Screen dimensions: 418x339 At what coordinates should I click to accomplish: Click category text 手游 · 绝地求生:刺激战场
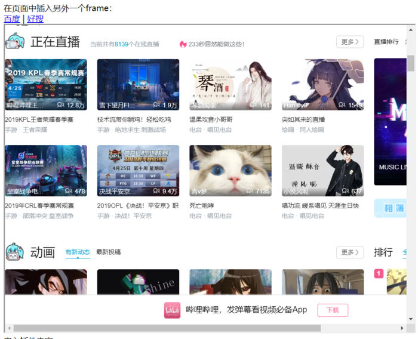132,130
